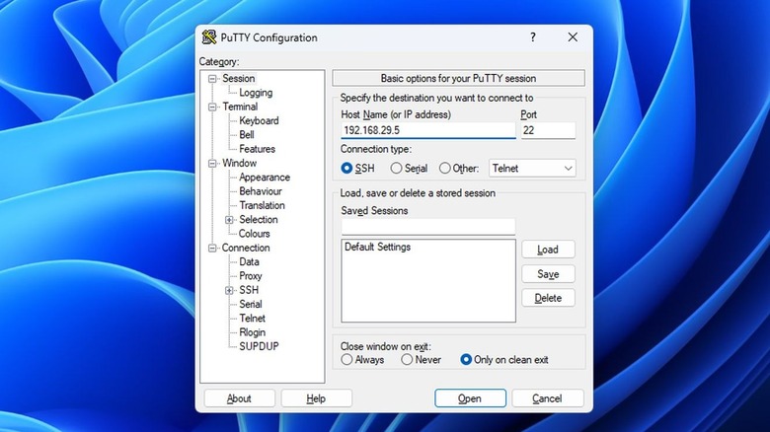The width and height of the screenshot is (770, 432).
Task: Click the Load session button
Action: tap(547, 250)
